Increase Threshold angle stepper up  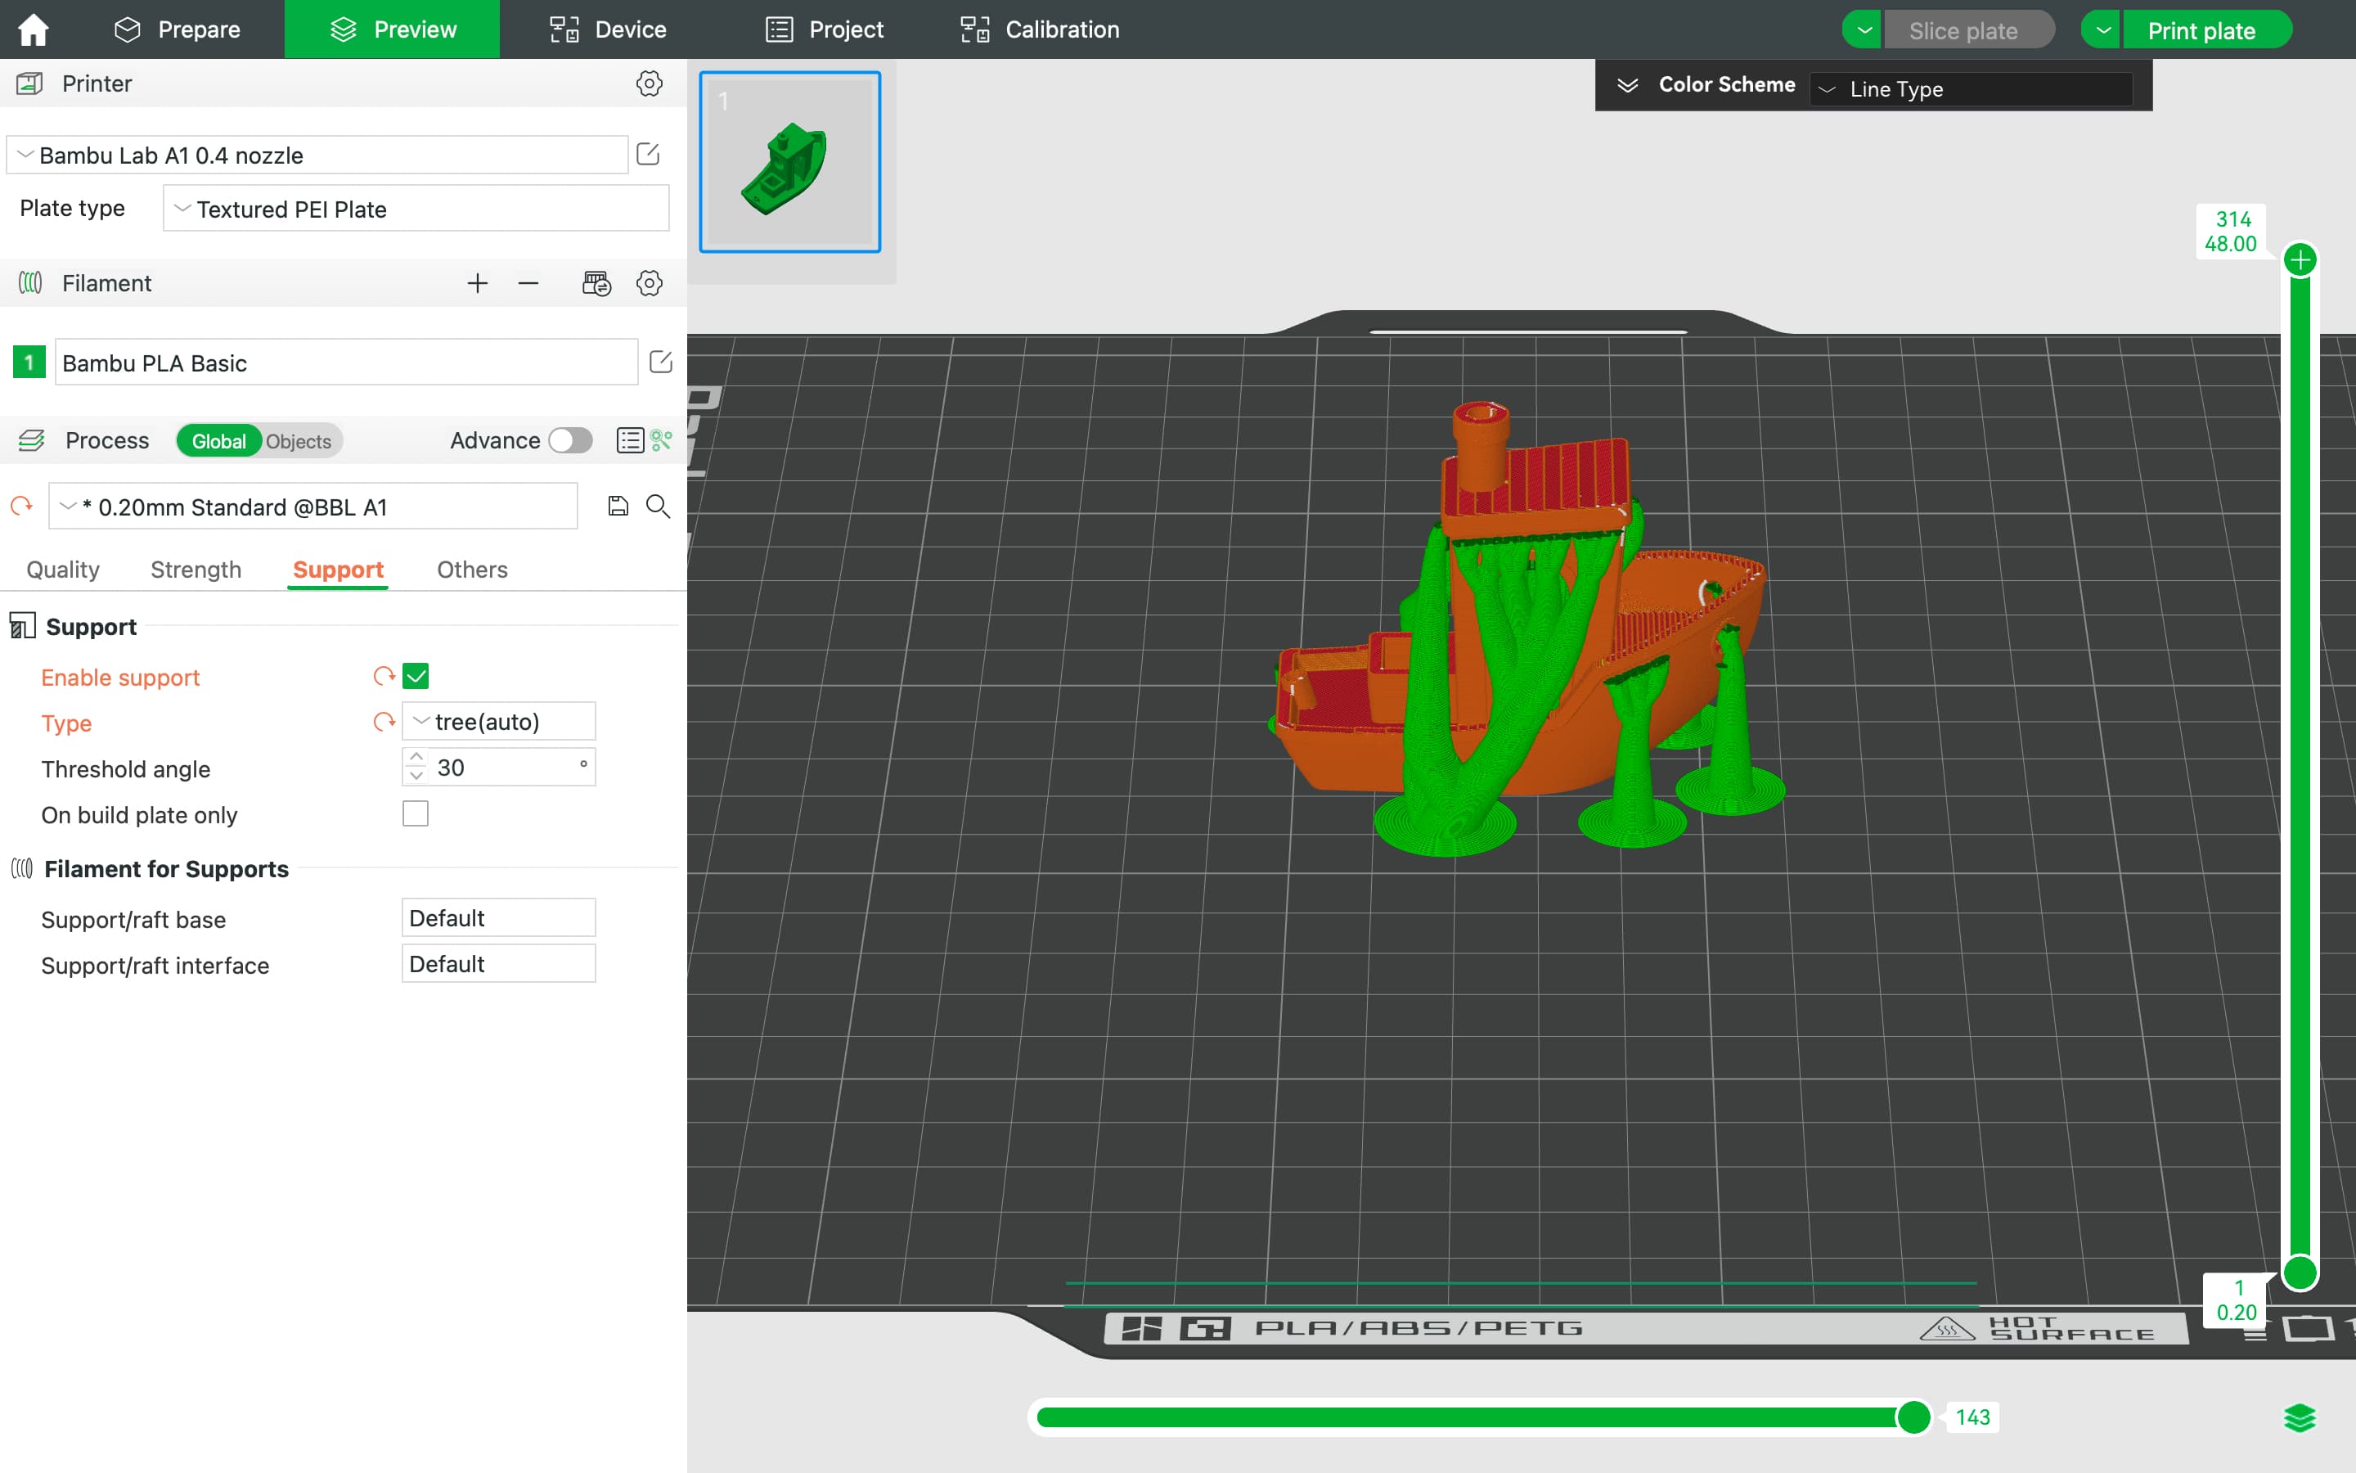coord(416,757)
